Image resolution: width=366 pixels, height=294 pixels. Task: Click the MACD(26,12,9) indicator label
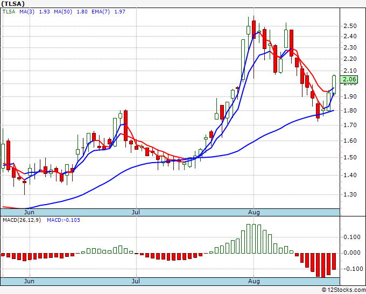pos(22,220)
